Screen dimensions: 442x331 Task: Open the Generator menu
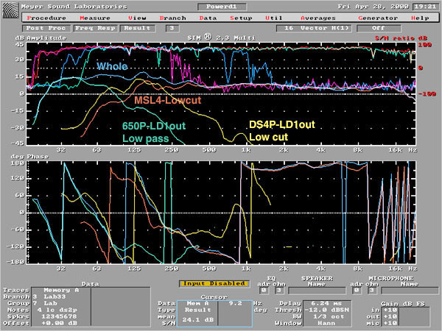(x=378, y=18)
